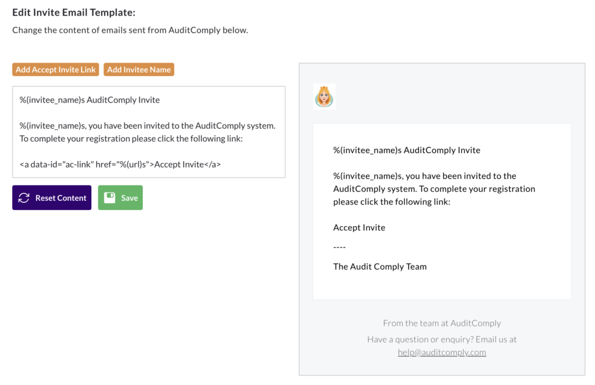Open help@auditcomply.com email link

(442, 353)
